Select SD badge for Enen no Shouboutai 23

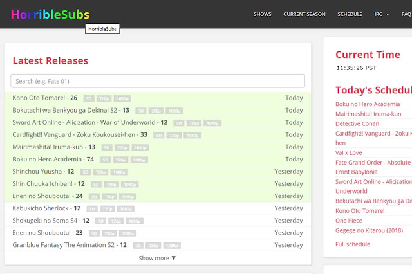[94, 233]
